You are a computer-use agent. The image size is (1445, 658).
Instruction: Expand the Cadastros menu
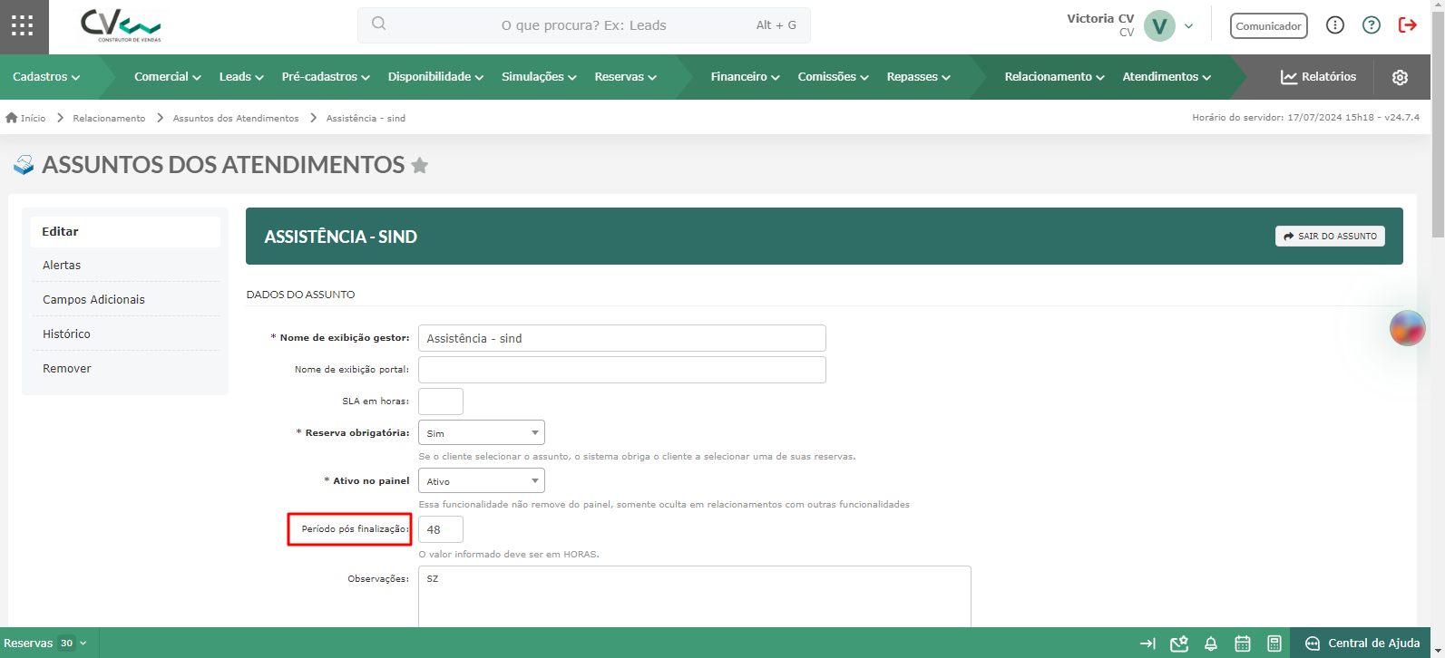[46, 77]
